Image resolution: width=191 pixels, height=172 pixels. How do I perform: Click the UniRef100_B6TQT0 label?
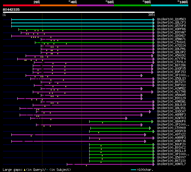[171, 82]
